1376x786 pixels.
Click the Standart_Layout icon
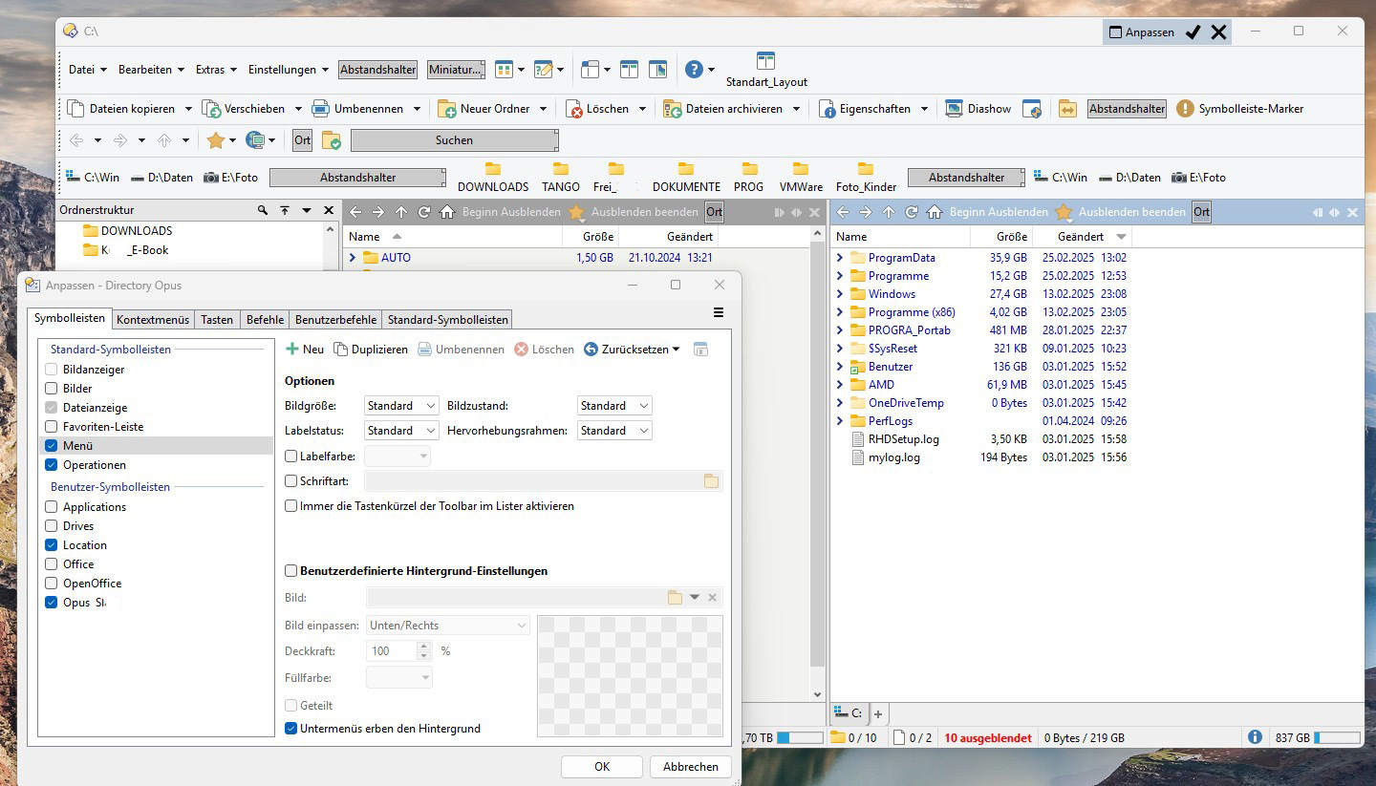[766, 60]
